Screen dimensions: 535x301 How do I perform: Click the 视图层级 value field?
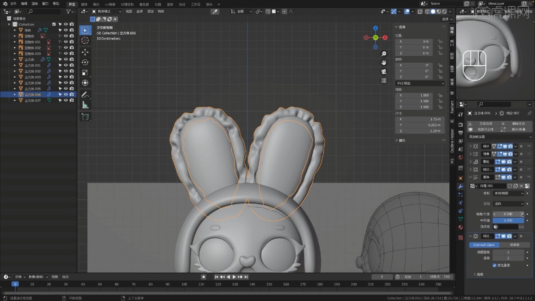tap(508, 252)
